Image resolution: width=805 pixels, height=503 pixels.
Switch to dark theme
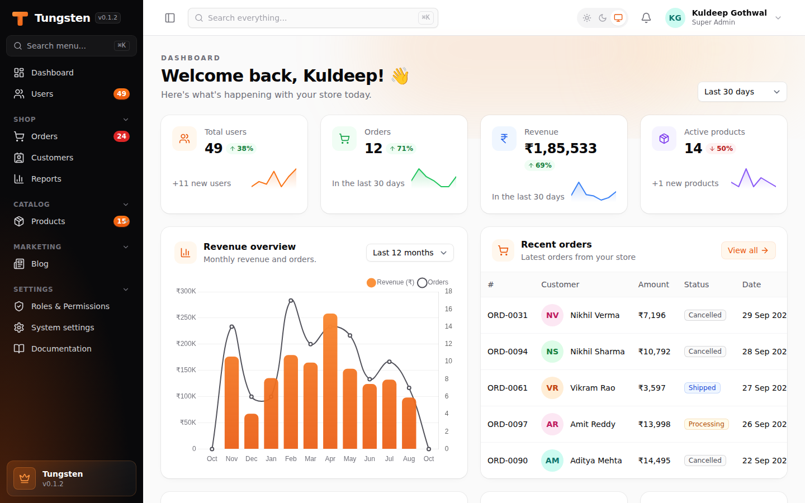click(x=603, y=18)
